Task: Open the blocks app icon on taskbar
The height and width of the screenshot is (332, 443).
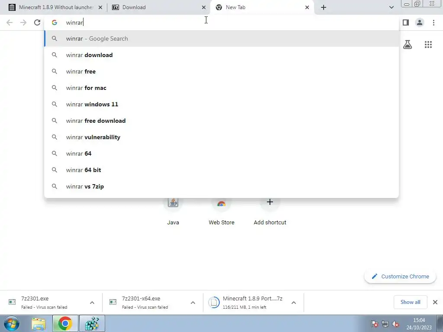Action: point(92,323)
